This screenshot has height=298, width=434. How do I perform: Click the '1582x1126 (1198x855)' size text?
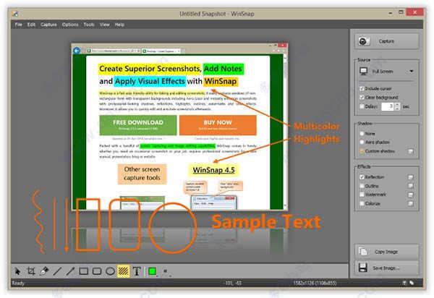(315, 283)
